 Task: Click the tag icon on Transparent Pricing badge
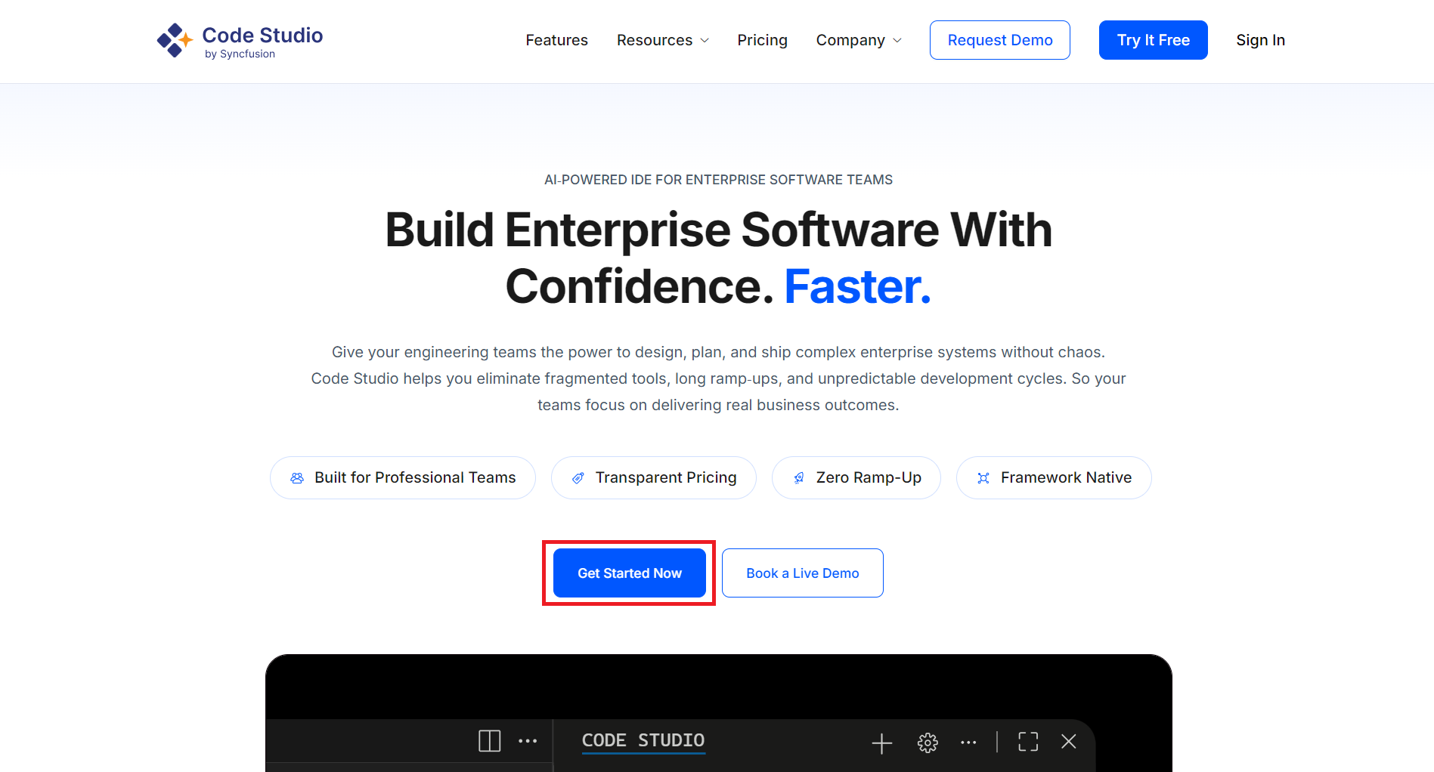578,477
